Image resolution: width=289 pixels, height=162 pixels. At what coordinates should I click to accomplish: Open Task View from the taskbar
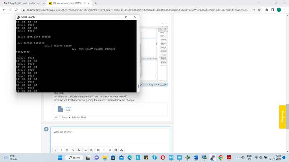pos(88,158)
